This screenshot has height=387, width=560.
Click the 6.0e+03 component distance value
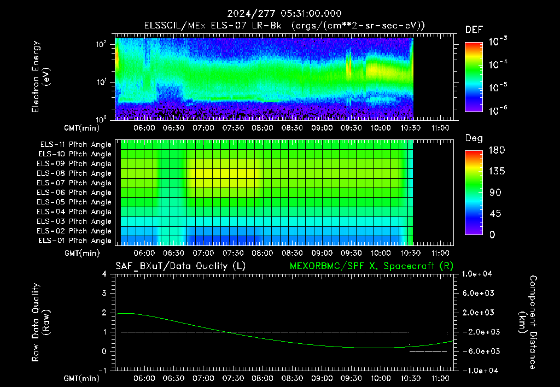(479, 294)
